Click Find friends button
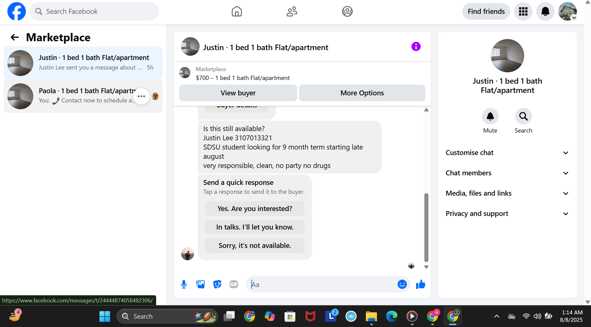Viewport: 591px width, 327px height. pos(486,11)
